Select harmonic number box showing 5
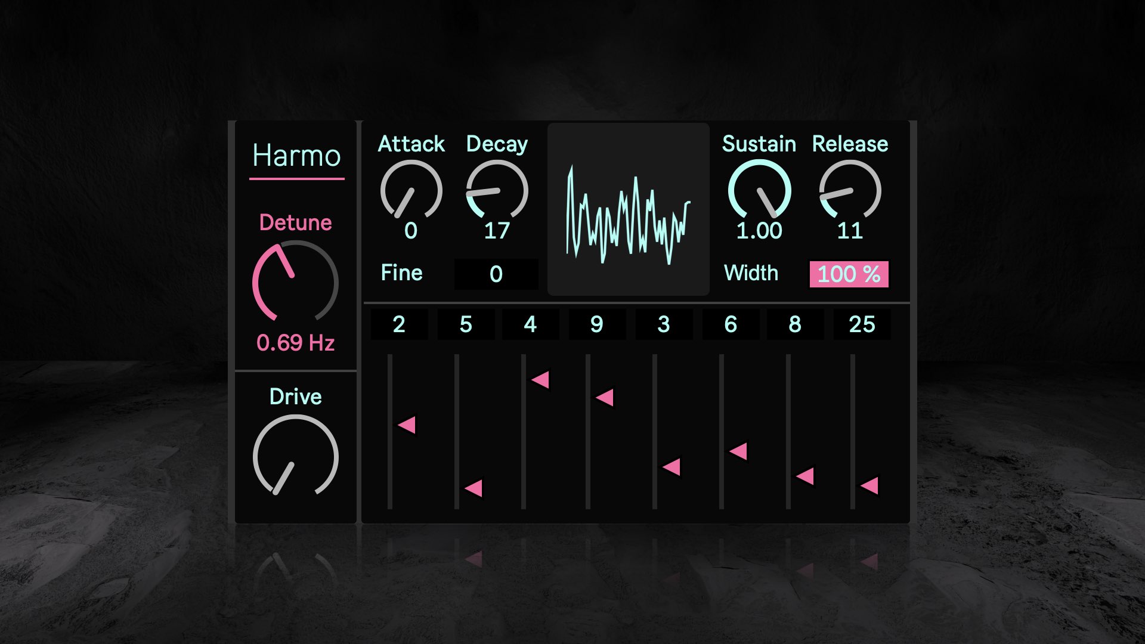Screen dimensions: 1145x644 click(466, 324)
